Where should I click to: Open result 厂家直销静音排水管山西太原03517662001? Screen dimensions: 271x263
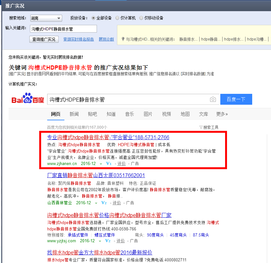[96, 176]
